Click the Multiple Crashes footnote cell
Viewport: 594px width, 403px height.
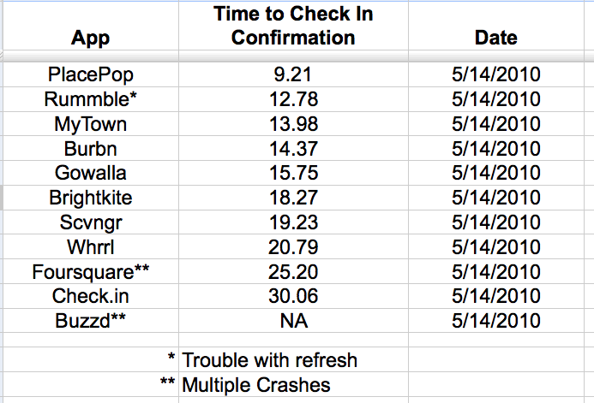[293, 384]
